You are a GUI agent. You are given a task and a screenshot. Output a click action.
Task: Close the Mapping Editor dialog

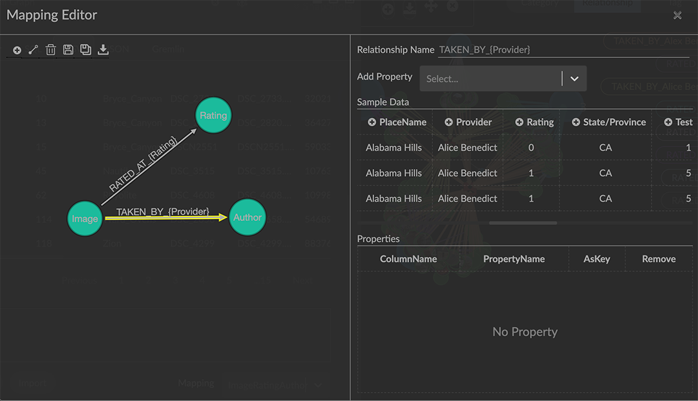[x=677, y=15]
